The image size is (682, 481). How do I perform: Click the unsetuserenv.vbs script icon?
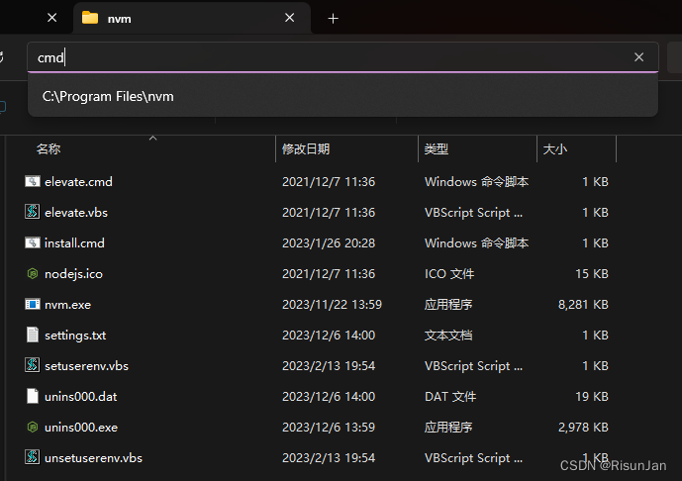pos(33,457)
